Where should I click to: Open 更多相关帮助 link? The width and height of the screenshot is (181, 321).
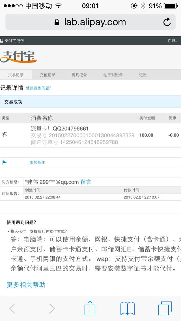click(x=26, y=285)
